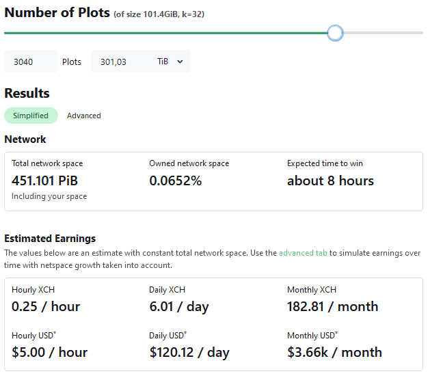Click the grey unfilled slider track
430x376 pixels.
pyautogui.click(x=383, y=33)
